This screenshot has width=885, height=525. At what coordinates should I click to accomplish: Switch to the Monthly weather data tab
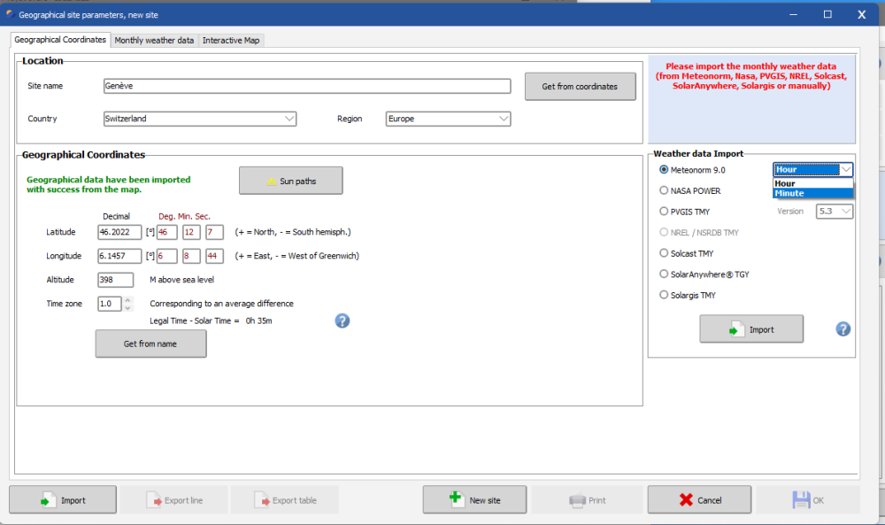154,40
